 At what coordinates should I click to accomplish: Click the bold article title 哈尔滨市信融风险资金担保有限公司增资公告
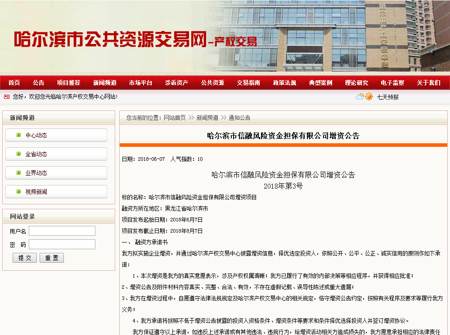click(x=283, y=136)
